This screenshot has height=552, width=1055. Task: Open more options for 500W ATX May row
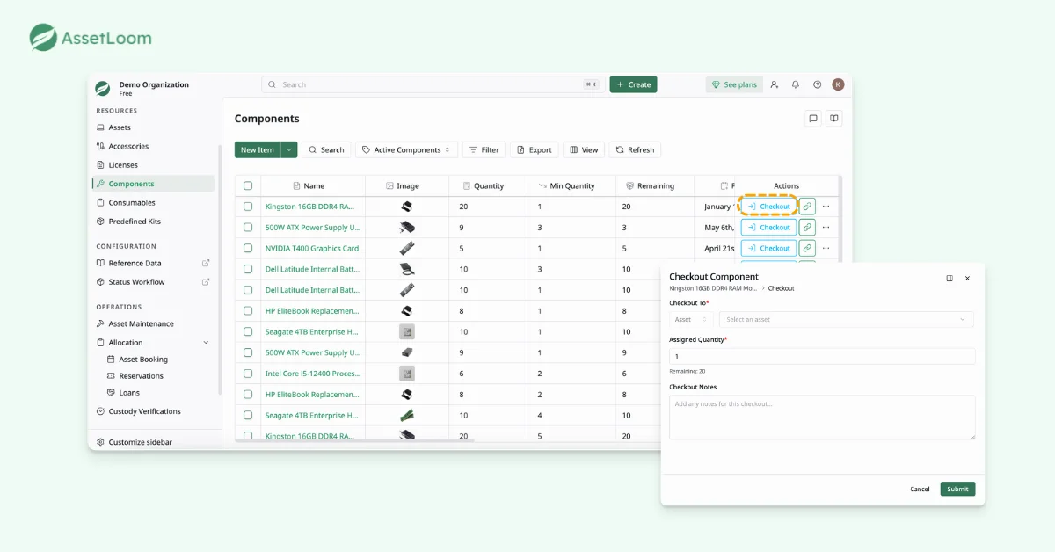click(x=826, y=227)
